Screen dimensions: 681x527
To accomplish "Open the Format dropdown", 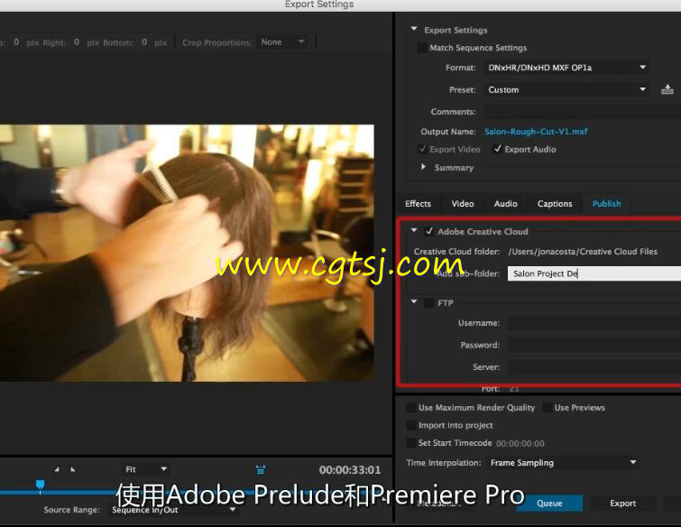I will 566,68.
